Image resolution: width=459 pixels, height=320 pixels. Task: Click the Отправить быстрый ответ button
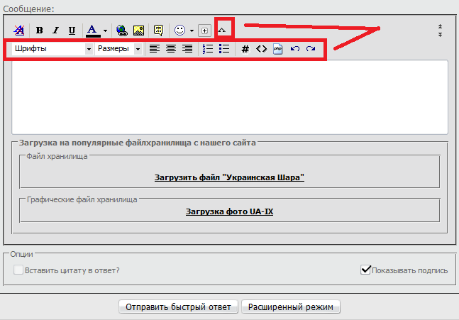click(x=178, y=307)
